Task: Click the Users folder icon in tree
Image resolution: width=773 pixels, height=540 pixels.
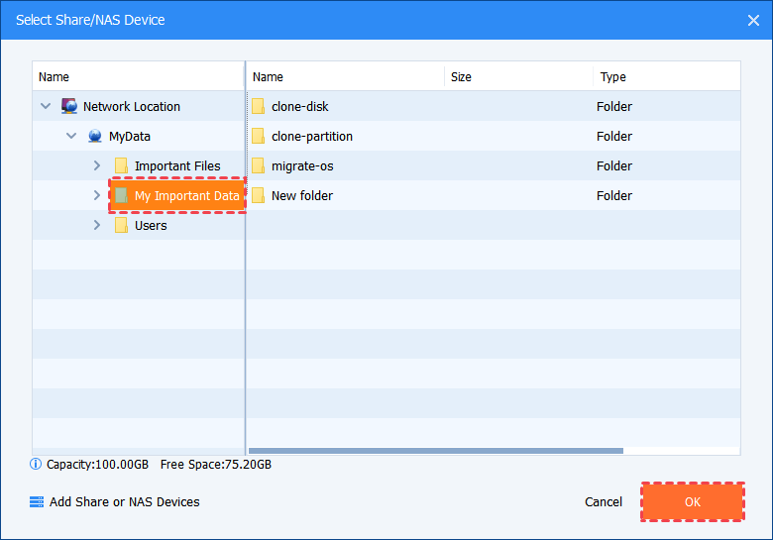Action: point(121,225)
